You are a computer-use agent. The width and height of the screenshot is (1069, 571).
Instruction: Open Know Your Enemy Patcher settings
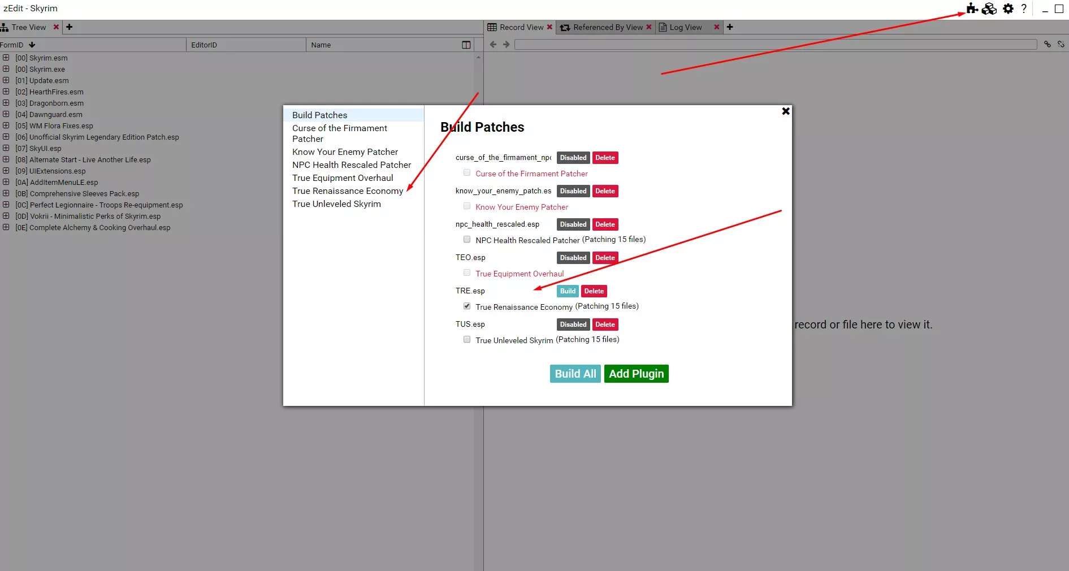pos(353,152)
